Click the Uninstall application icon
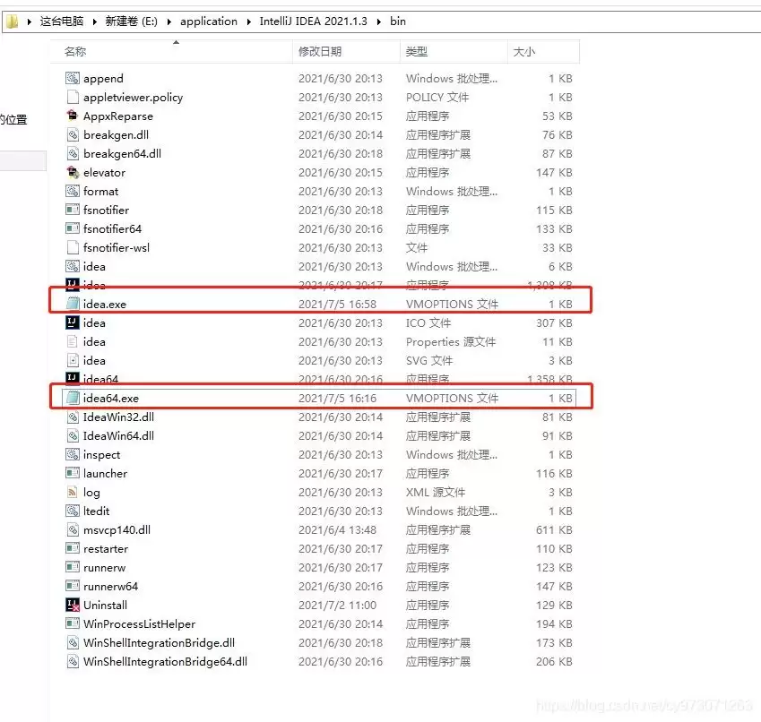Image resolution: width=761 pixels, height=722 pixels. click(x=73, y=605)
